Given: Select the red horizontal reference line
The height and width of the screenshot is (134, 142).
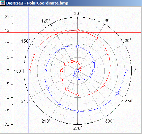Looking at the screenshot, I should [70, 32].
